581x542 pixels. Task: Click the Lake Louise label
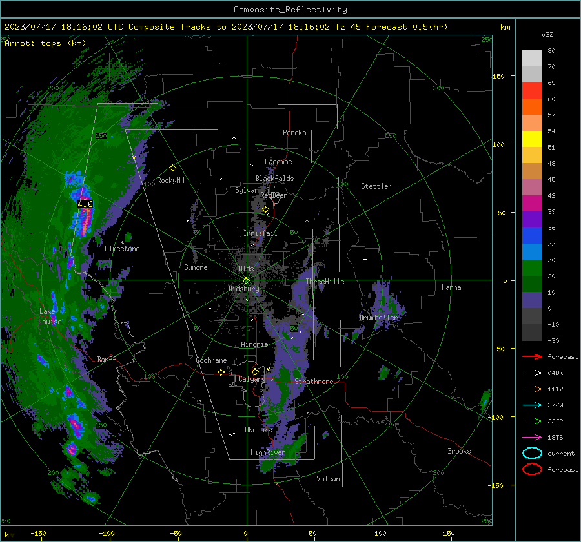(50, 316)
